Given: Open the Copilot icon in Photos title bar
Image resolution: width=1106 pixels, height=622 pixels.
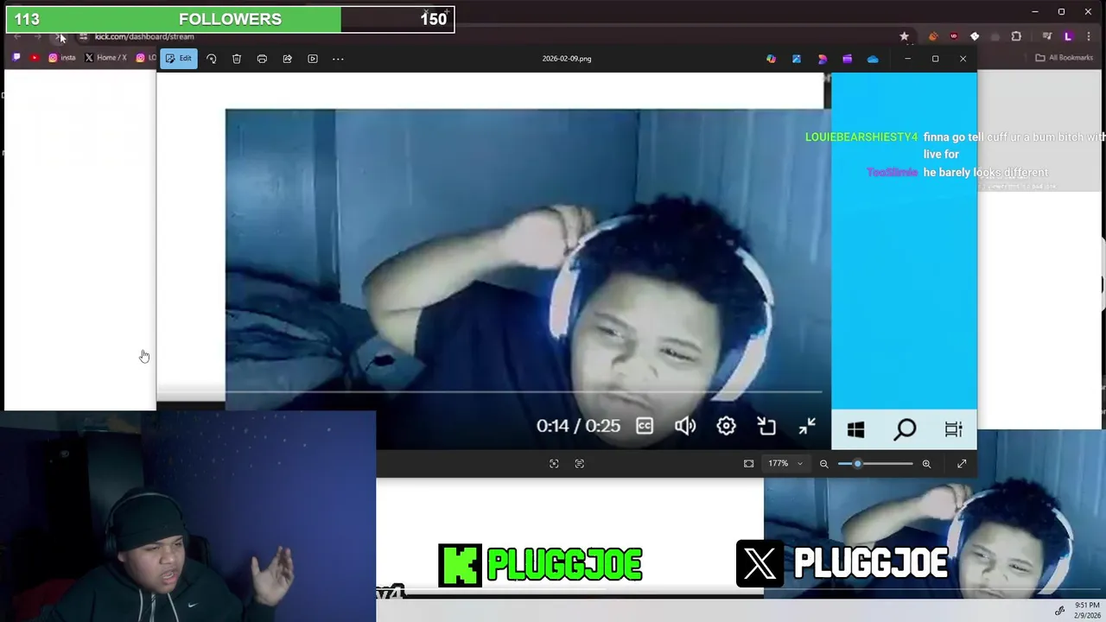Looking at the screenshot, I should coord(772,59).
